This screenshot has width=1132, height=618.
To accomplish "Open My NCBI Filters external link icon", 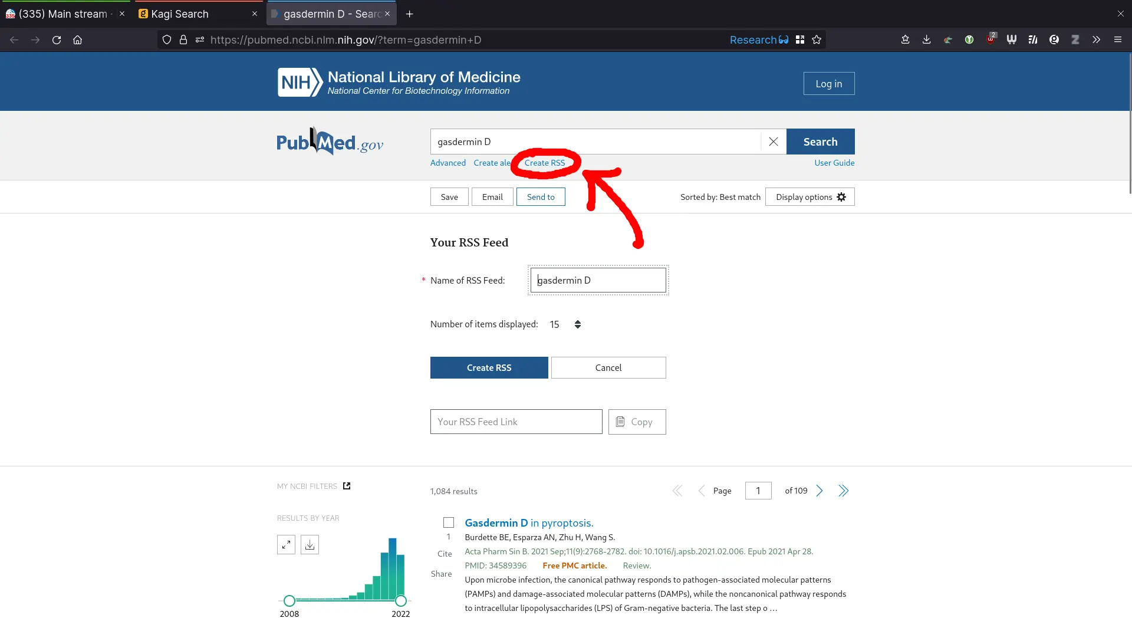I will [347, 486].
